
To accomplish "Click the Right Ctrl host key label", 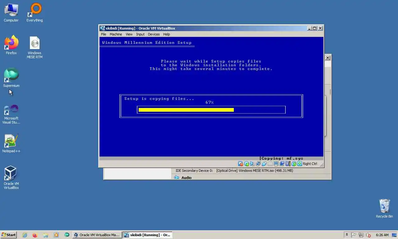I will [x=310, y=164].
